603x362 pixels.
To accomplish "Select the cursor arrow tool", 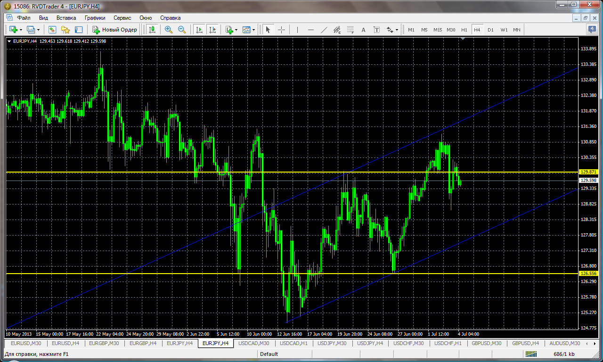I will [x=268, y=30].
